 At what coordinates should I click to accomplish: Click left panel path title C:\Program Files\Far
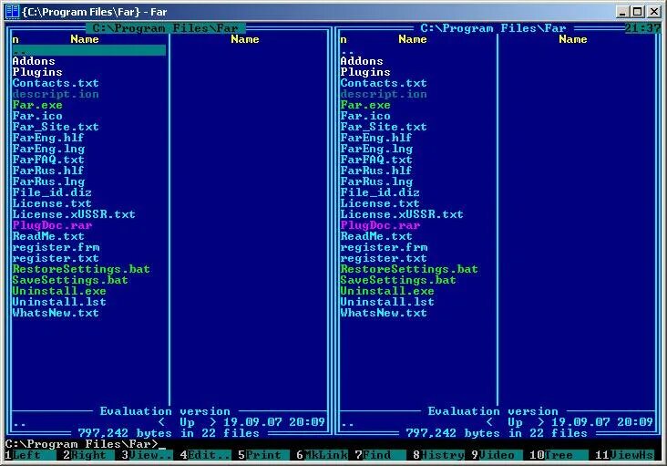point(166,28)
